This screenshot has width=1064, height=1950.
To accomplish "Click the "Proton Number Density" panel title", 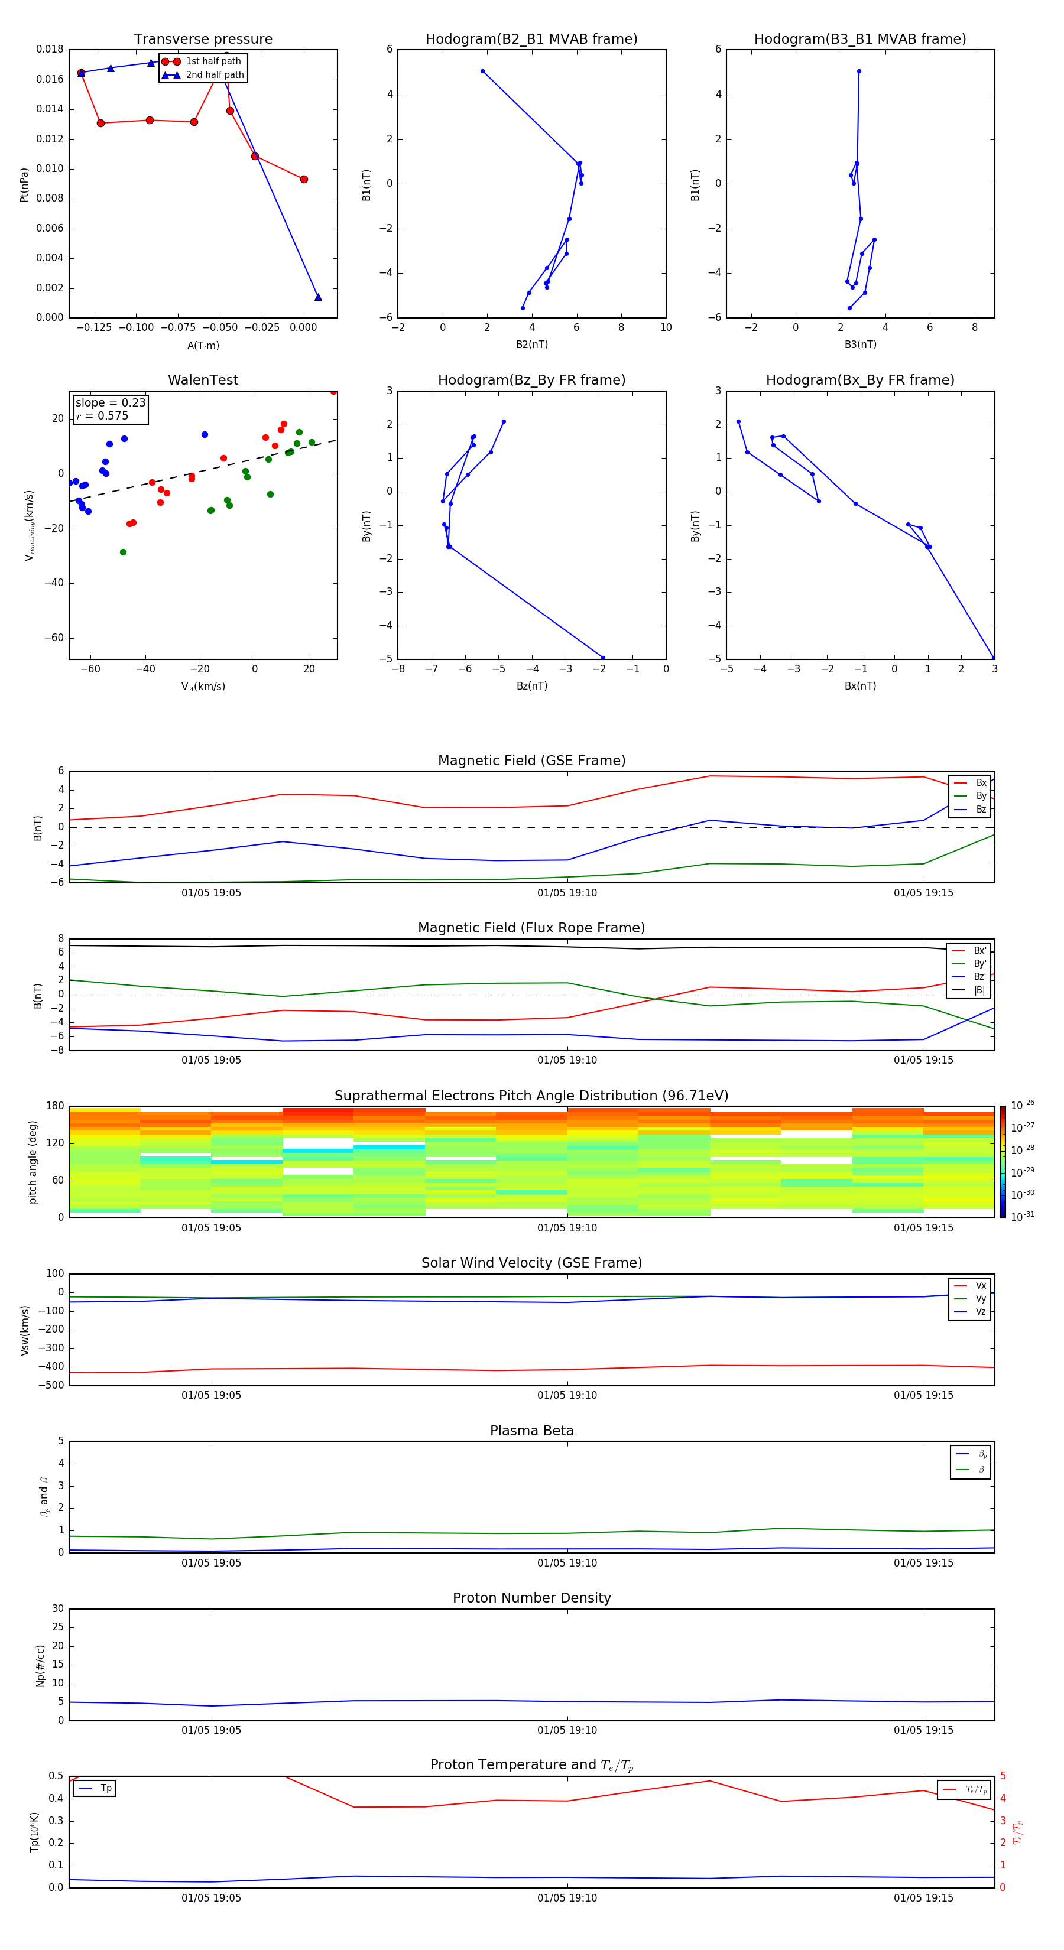I will (531, 1598).
